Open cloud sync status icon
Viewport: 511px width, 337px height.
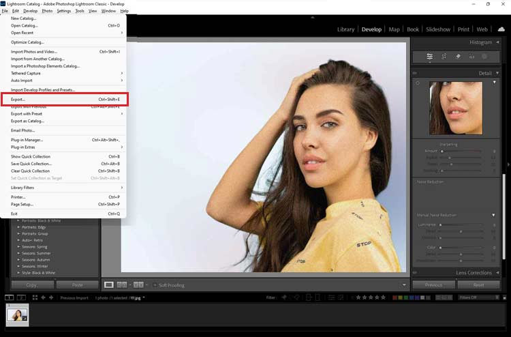pos(501,29)
